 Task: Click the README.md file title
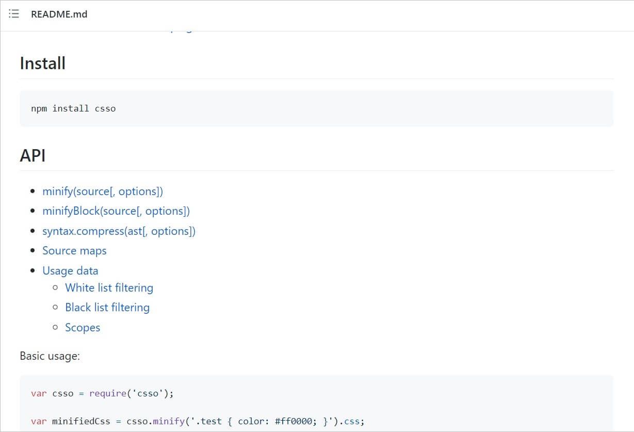pyautogui.click(x=59, y=14)
